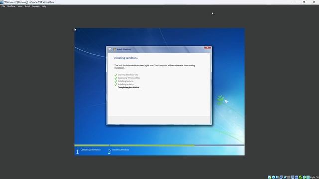Click the network adapter status icon
This screenshot has width=319, height=179.
coord(281,177)
